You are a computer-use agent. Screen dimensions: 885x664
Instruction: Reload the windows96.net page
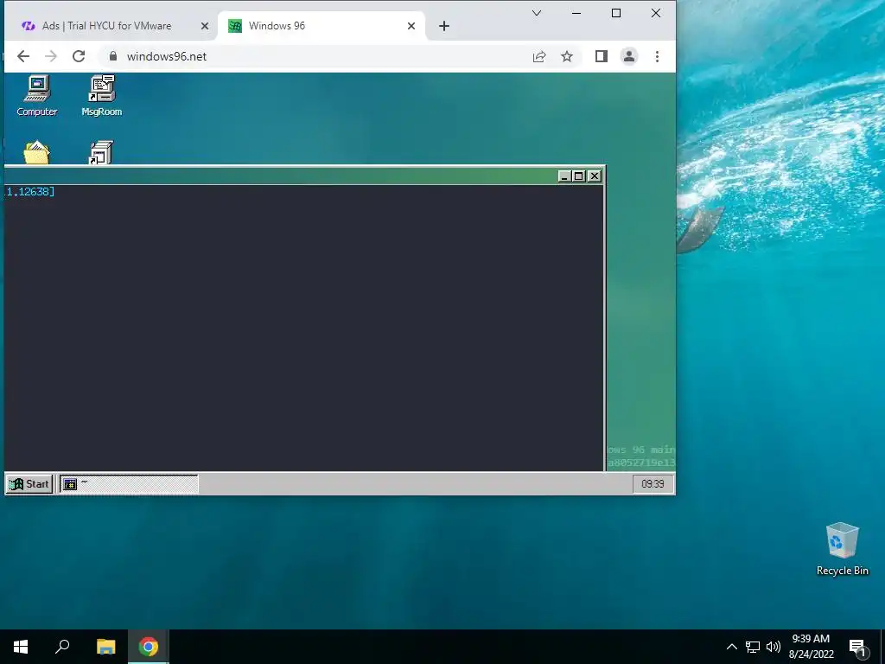pyautogui.click(x=79, y=56)
